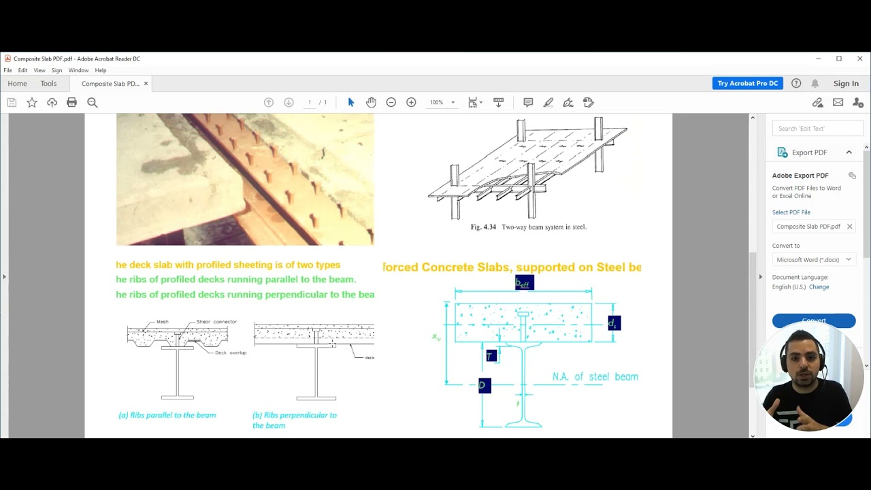
Task: Open the sign document tool
Action: click(568, 102)
